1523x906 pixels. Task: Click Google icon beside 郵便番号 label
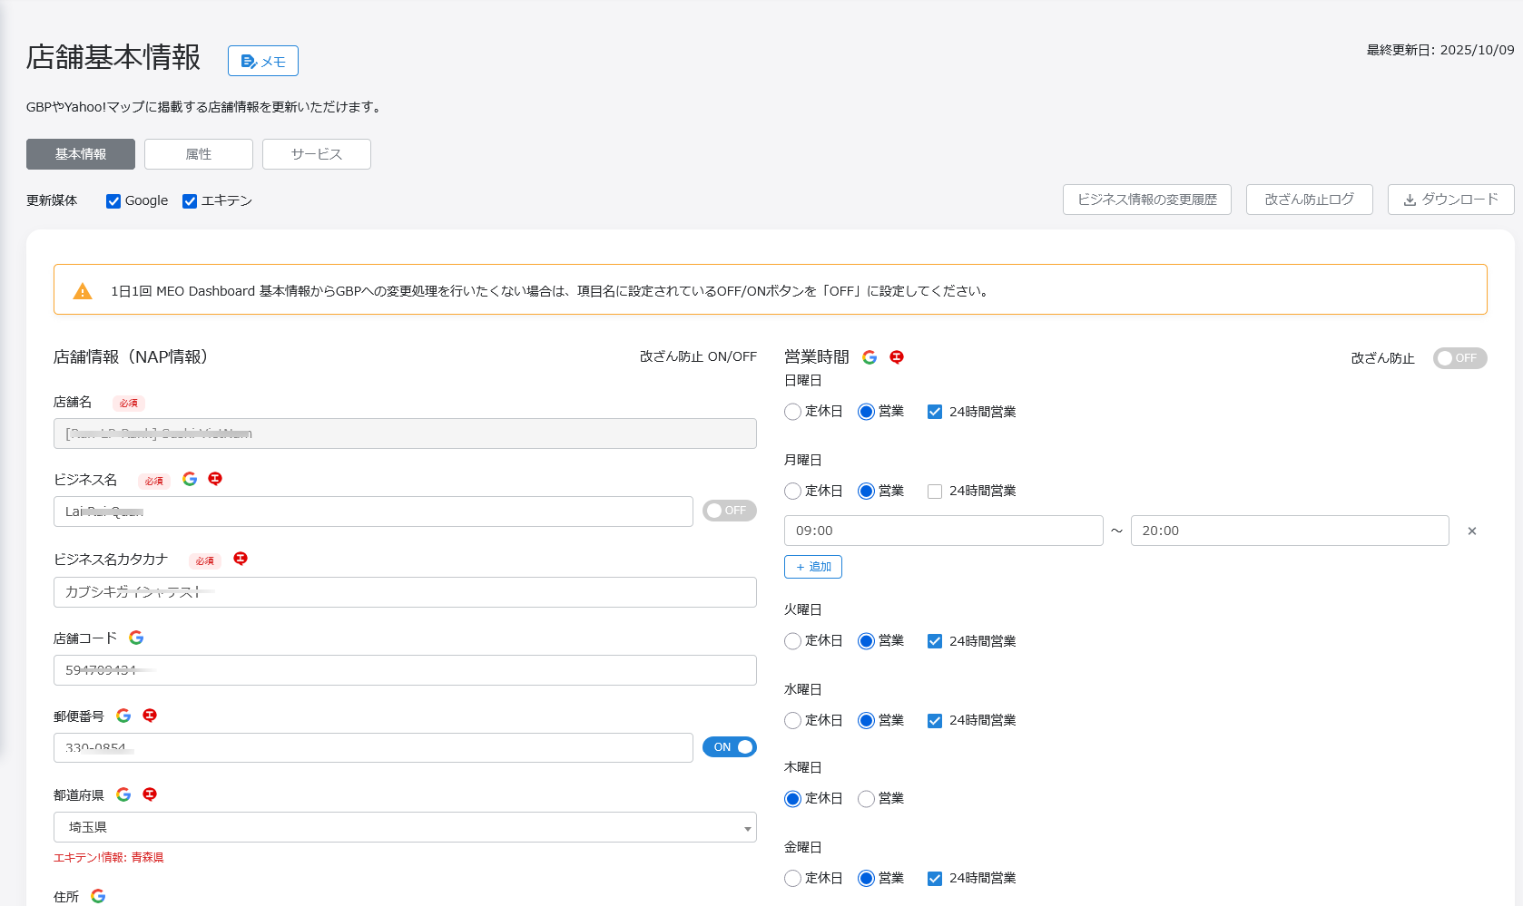123,716
